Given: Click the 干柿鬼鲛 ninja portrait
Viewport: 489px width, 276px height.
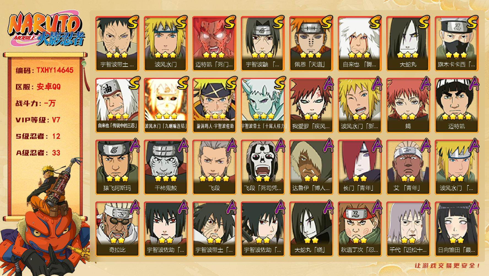Looking at the screenshot, I should coord(166,167).
